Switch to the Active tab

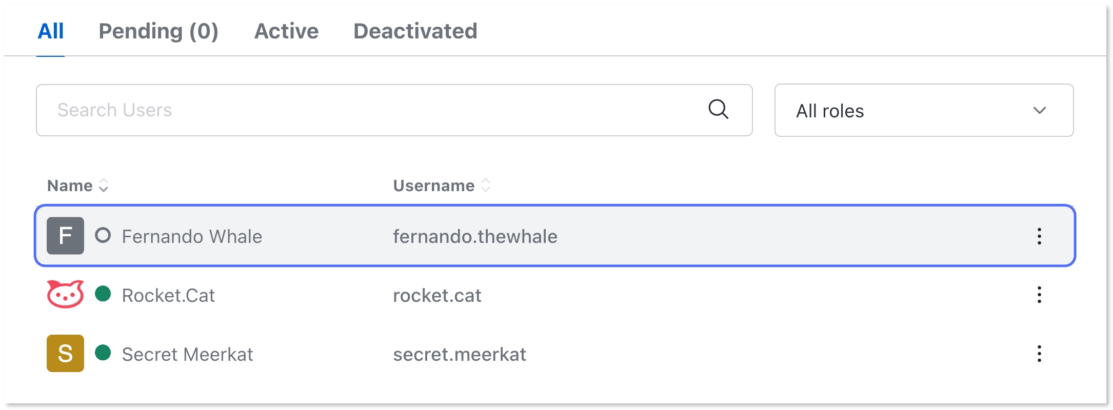point(286,31)
